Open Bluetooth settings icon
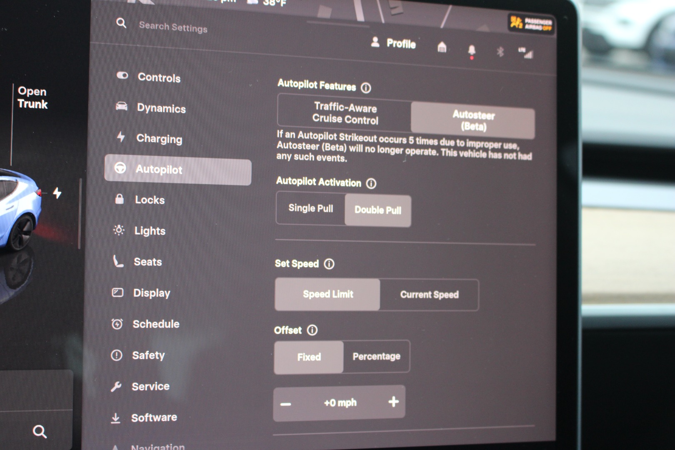The width and height of the screenshot is (675, 450). click(500, 52)
